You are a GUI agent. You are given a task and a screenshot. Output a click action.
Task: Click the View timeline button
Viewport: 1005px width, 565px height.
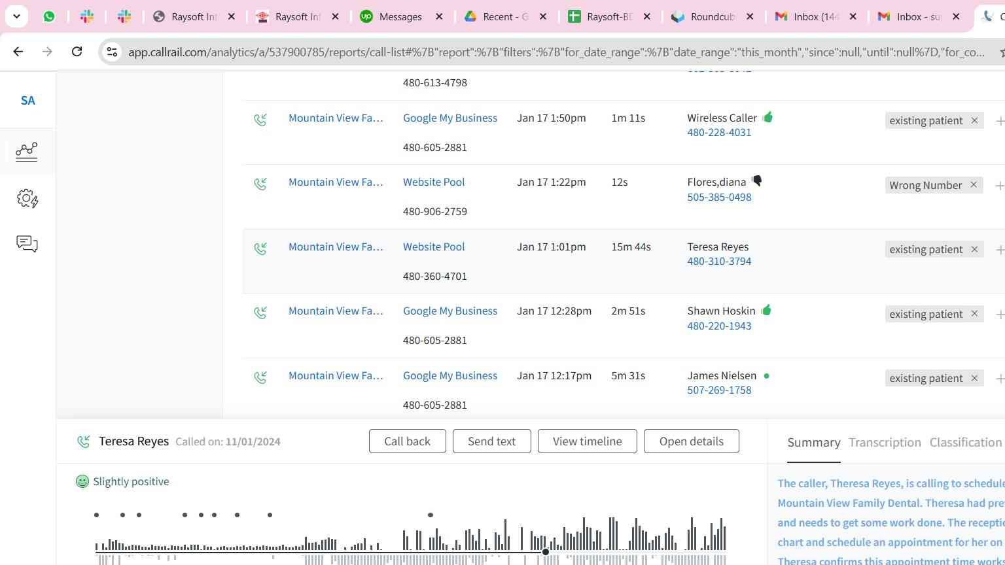point(587,441)
